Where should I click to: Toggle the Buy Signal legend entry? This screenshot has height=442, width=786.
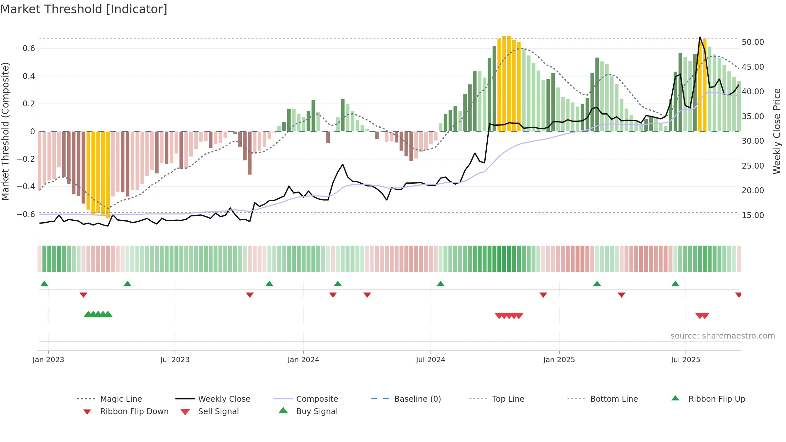308,411
